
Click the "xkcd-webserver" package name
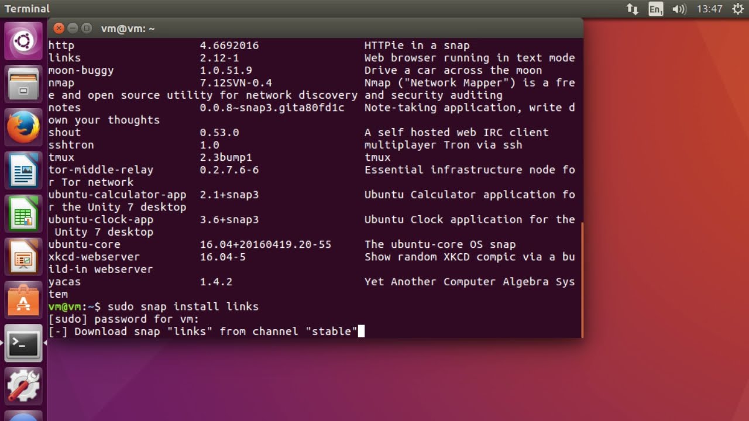[x=94, y=257]
